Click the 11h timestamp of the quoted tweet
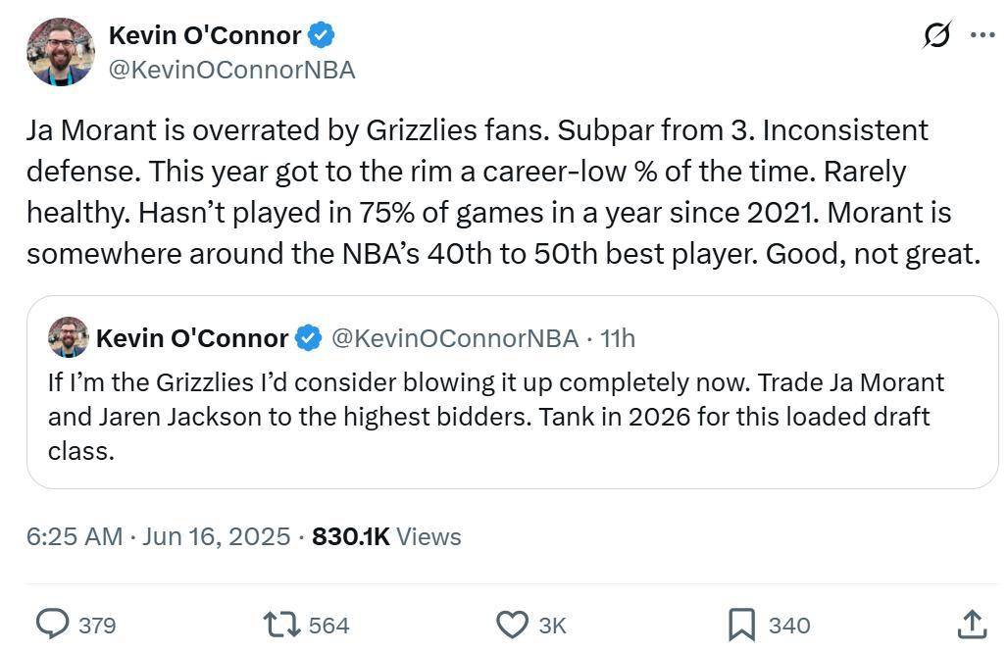The width and height of the screenshot is (1008, 653). point(618,338)
